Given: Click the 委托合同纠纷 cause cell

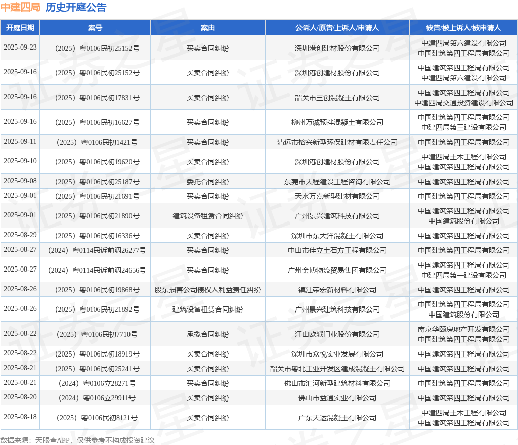Looking at the screenshot, I should click(208, 182).
